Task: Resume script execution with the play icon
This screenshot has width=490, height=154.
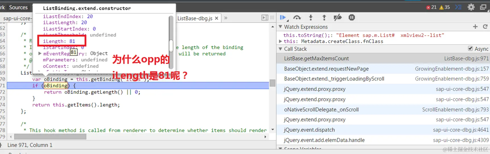Action: coord(283,18)
